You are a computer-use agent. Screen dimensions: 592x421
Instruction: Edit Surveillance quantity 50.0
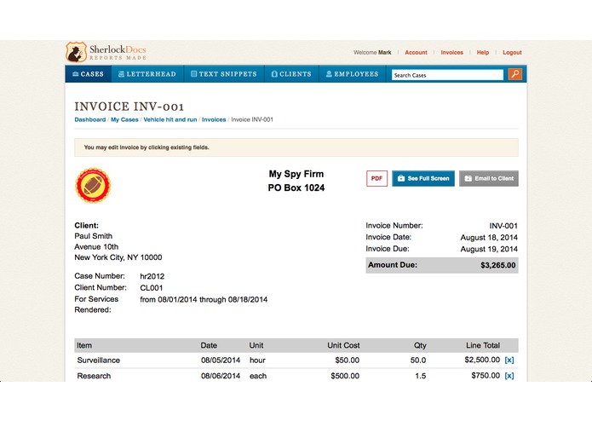(418, 360)
